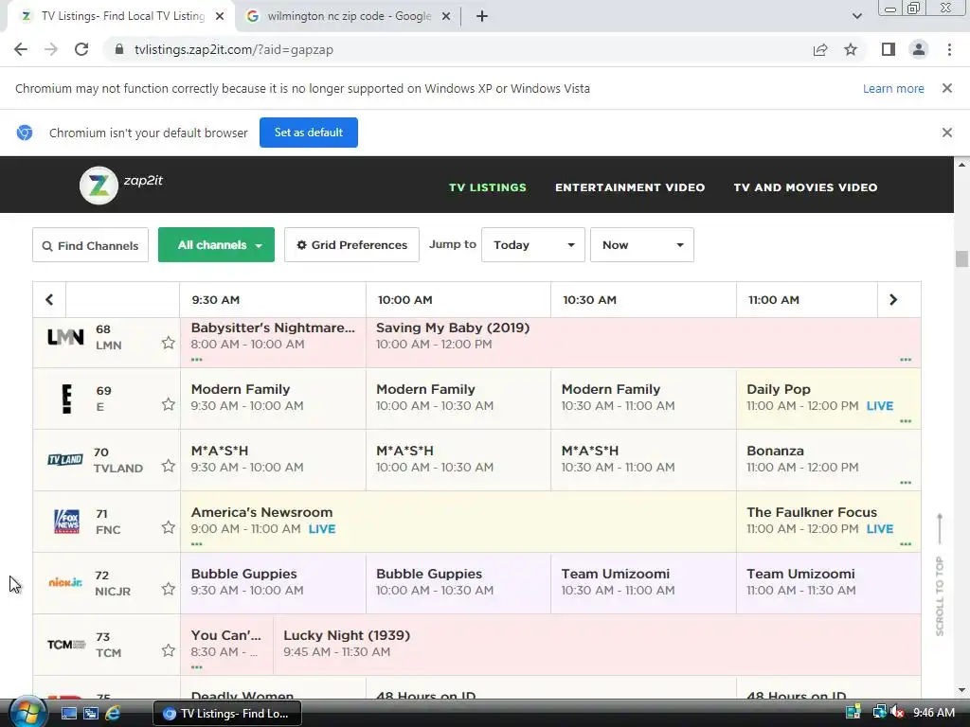
Task: Favorite channel 73 TCM with star
Action: (169, 650)
